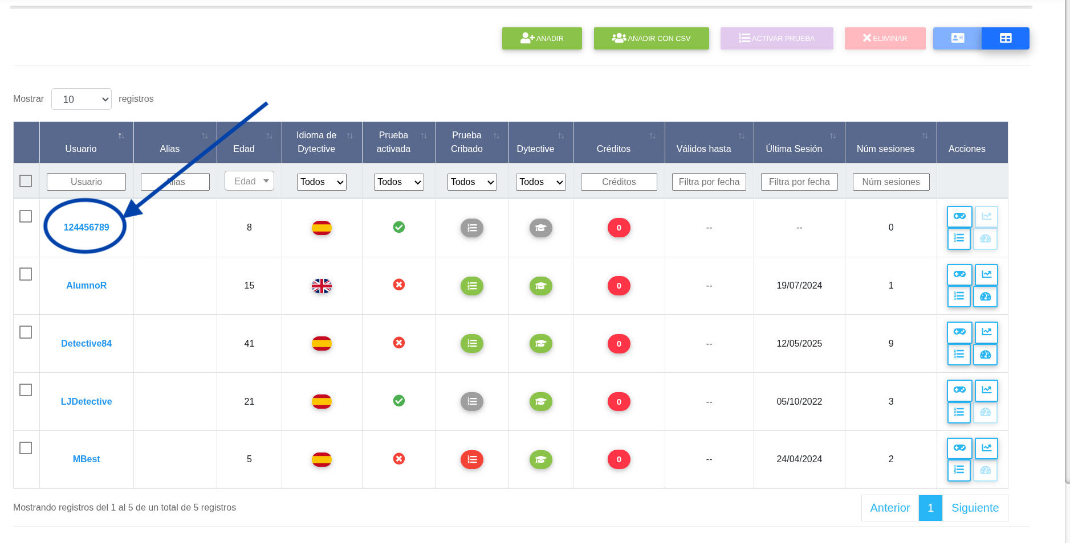The image size is (1070, 543).
Task: Click the green Dytective graduation cap for MBest
Action: [x=540, y=459]
